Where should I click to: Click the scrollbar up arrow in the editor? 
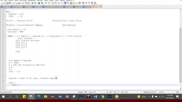[x=181, y=10]
